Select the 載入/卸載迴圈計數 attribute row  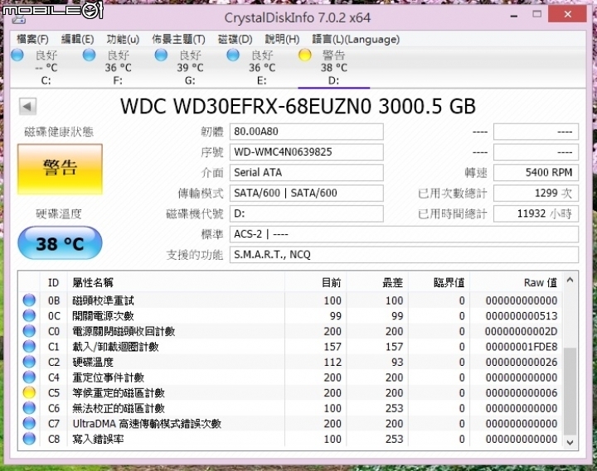pyautogui.click(x=290, y=346)
